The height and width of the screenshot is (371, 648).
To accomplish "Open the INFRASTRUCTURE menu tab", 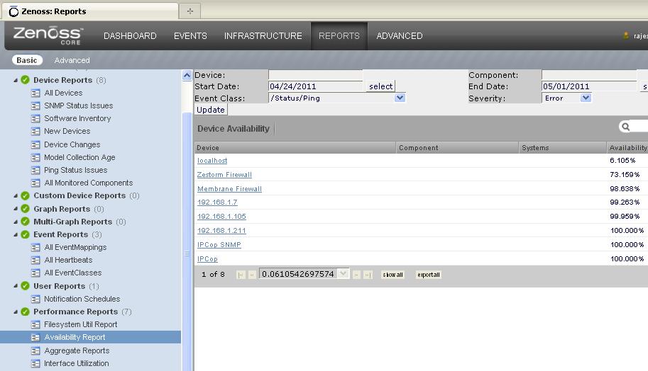I will [263, 36].
